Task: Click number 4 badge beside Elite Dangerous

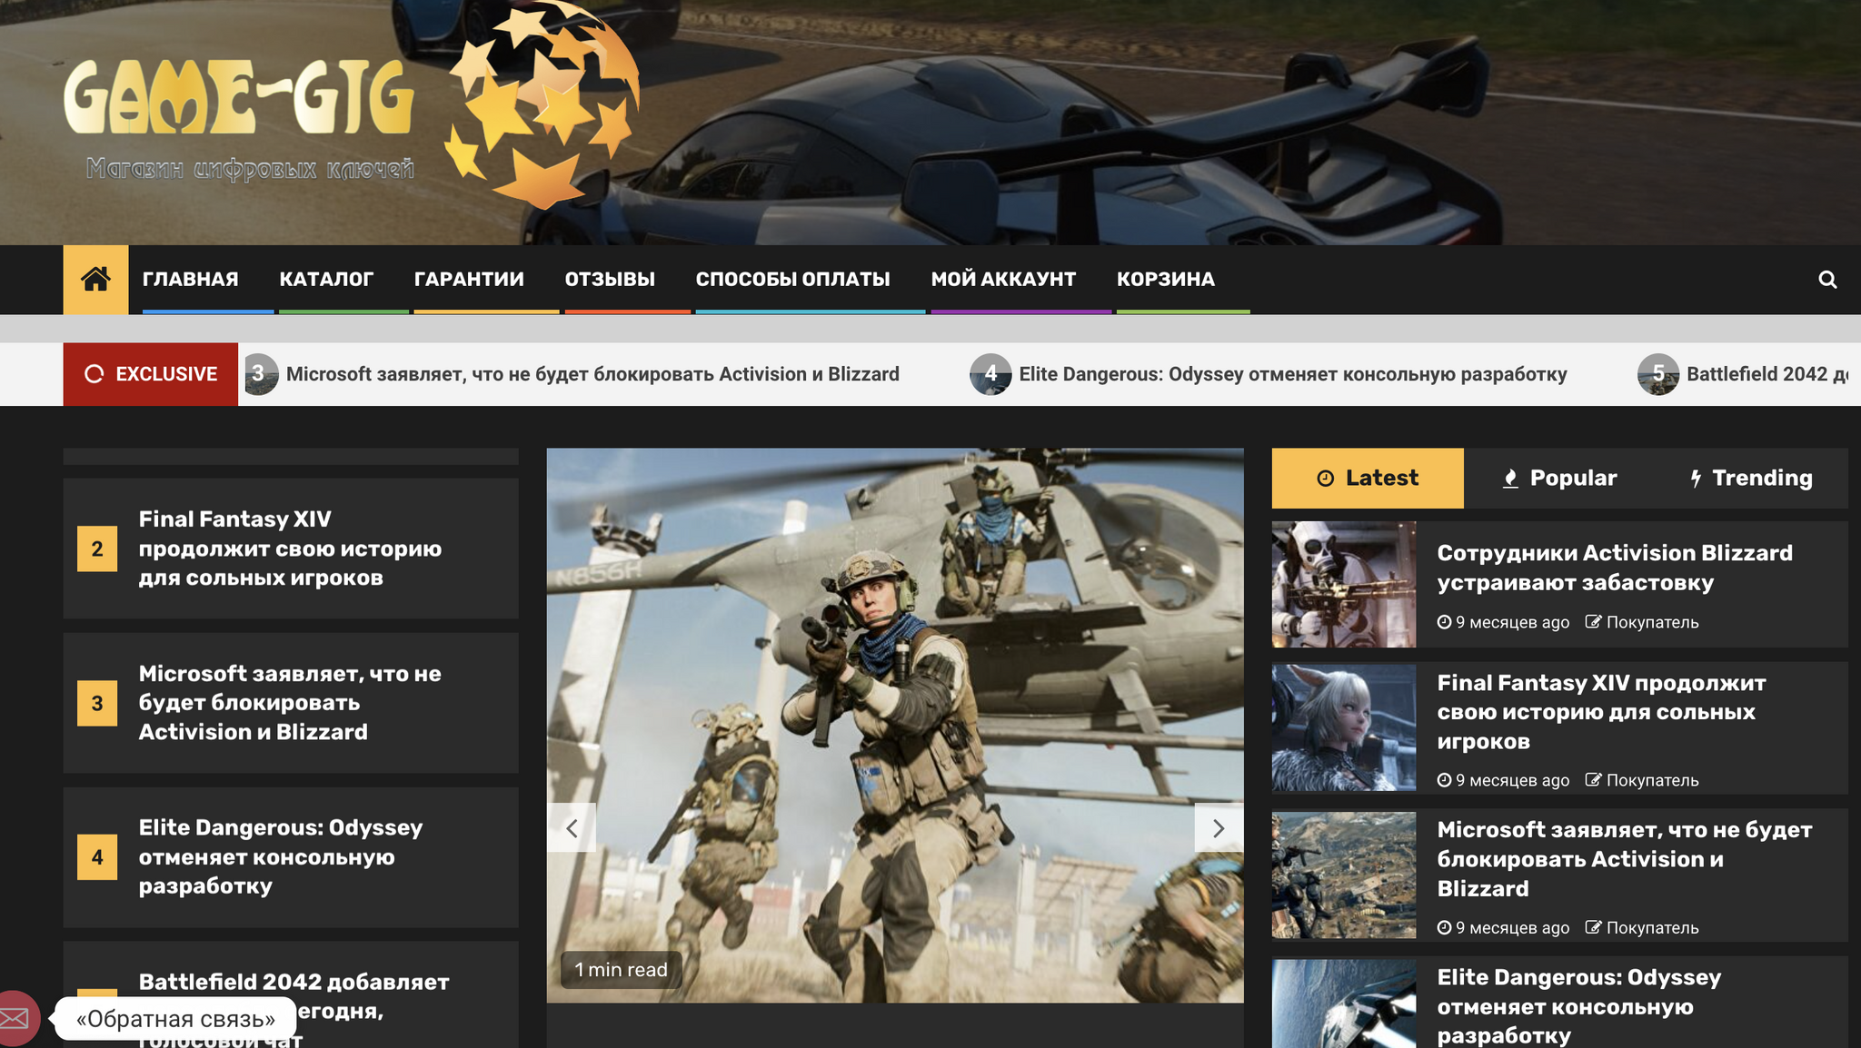Action: click(x=97, y=857)
